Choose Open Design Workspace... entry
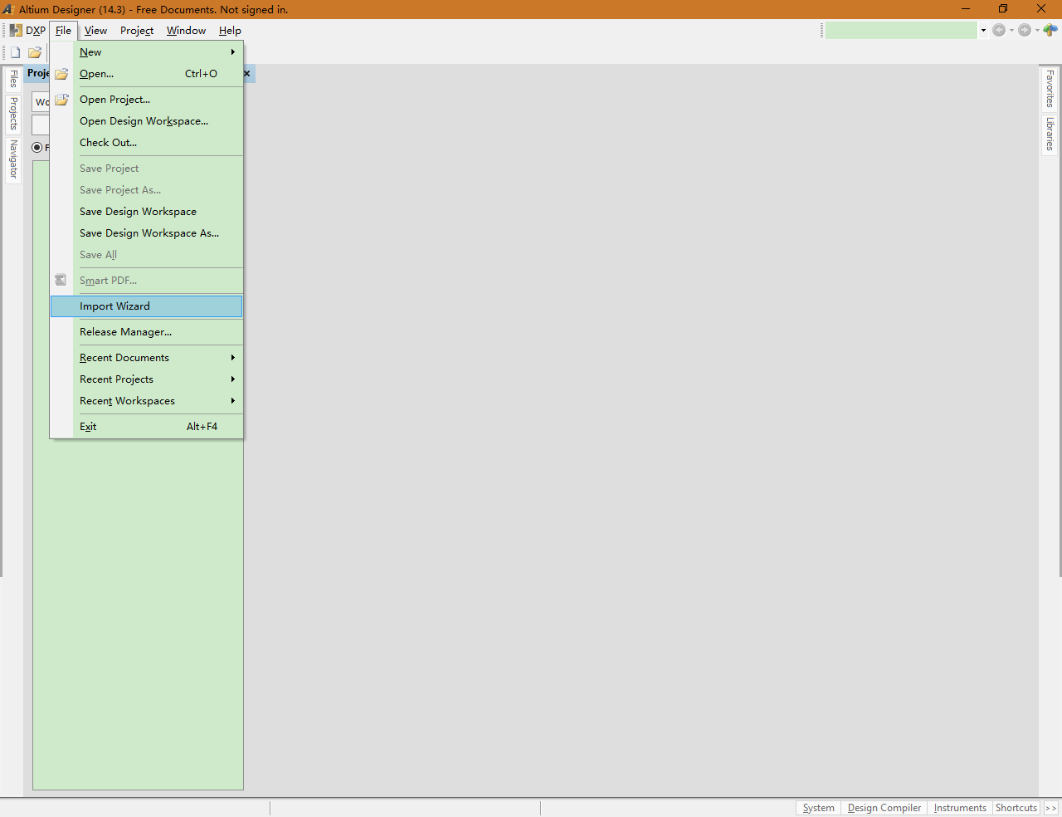 147,121
